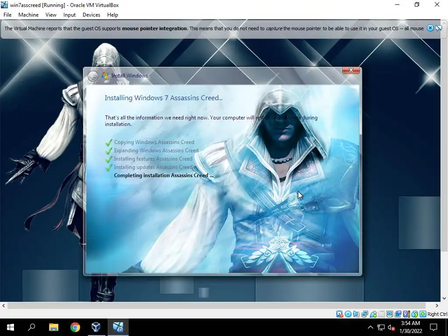Click the shared folders status icon
Image resolution: width=448 pixels, height=336 pixels.
(x=381, y=314)
